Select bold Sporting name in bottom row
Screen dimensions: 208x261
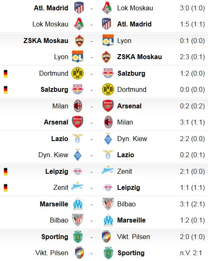[131, 253]
